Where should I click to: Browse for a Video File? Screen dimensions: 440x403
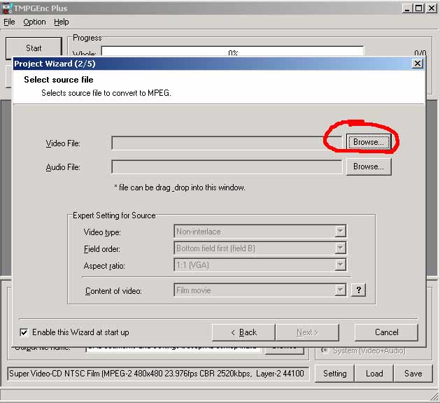coord(369,142)
